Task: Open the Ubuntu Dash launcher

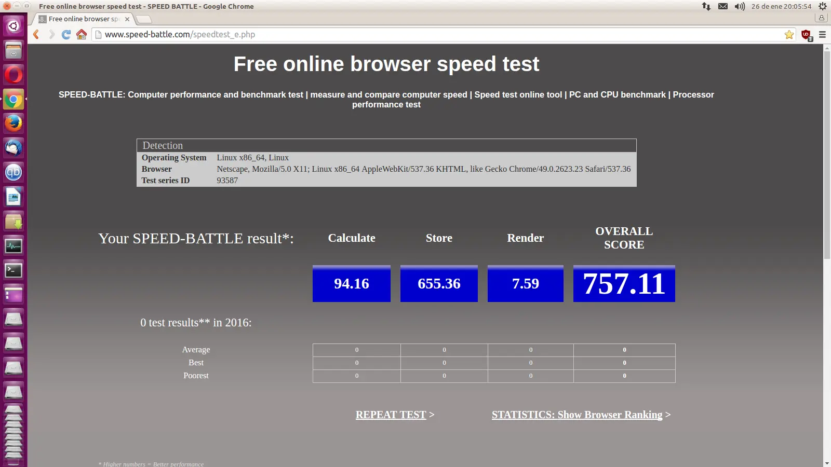Action: pos(14,25)
